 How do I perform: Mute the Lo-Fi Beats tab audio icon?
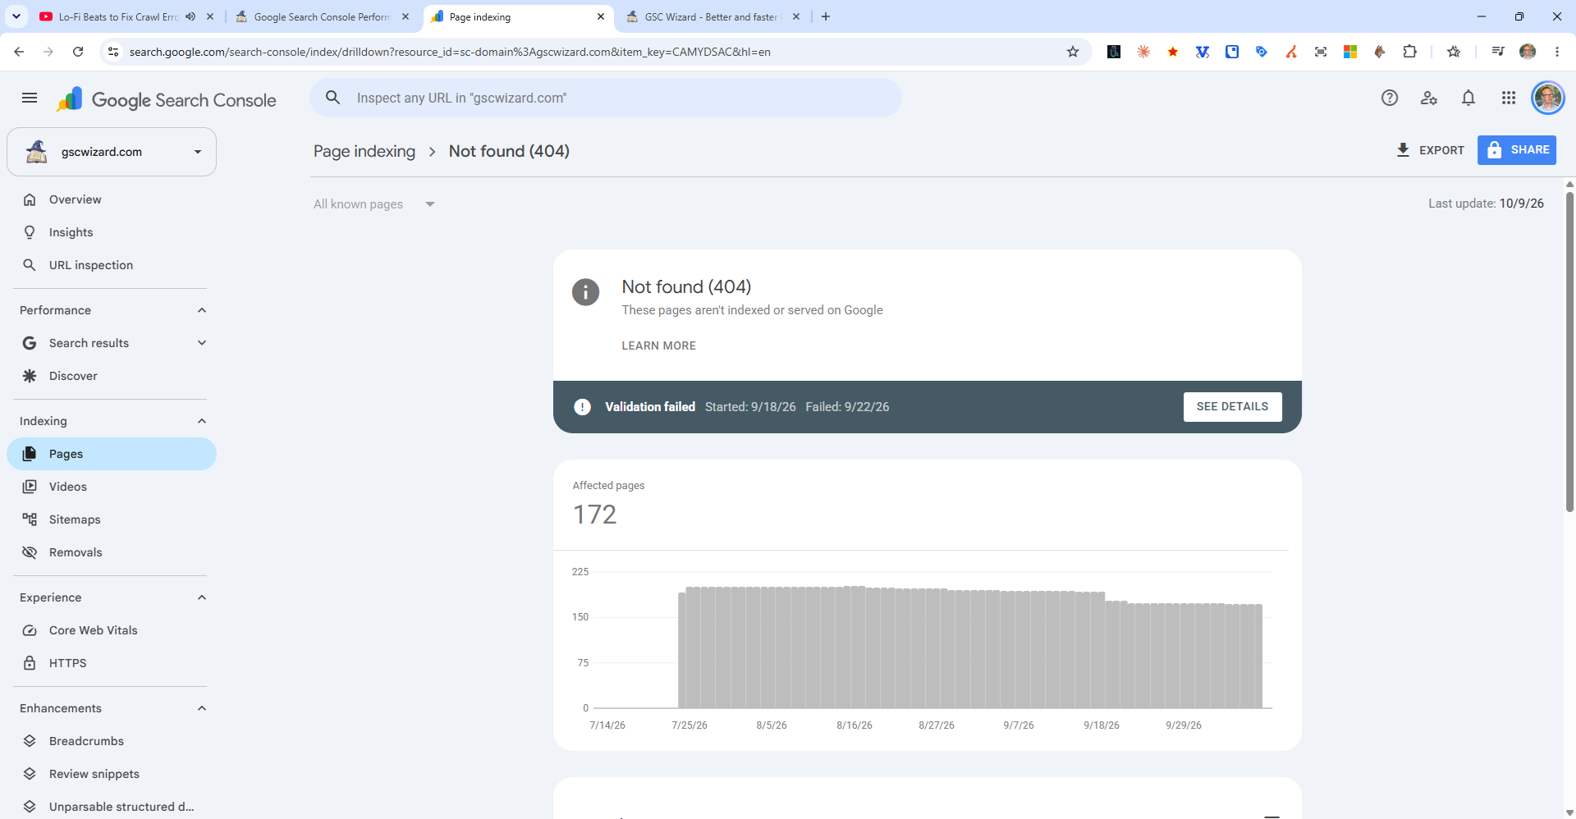190,16
